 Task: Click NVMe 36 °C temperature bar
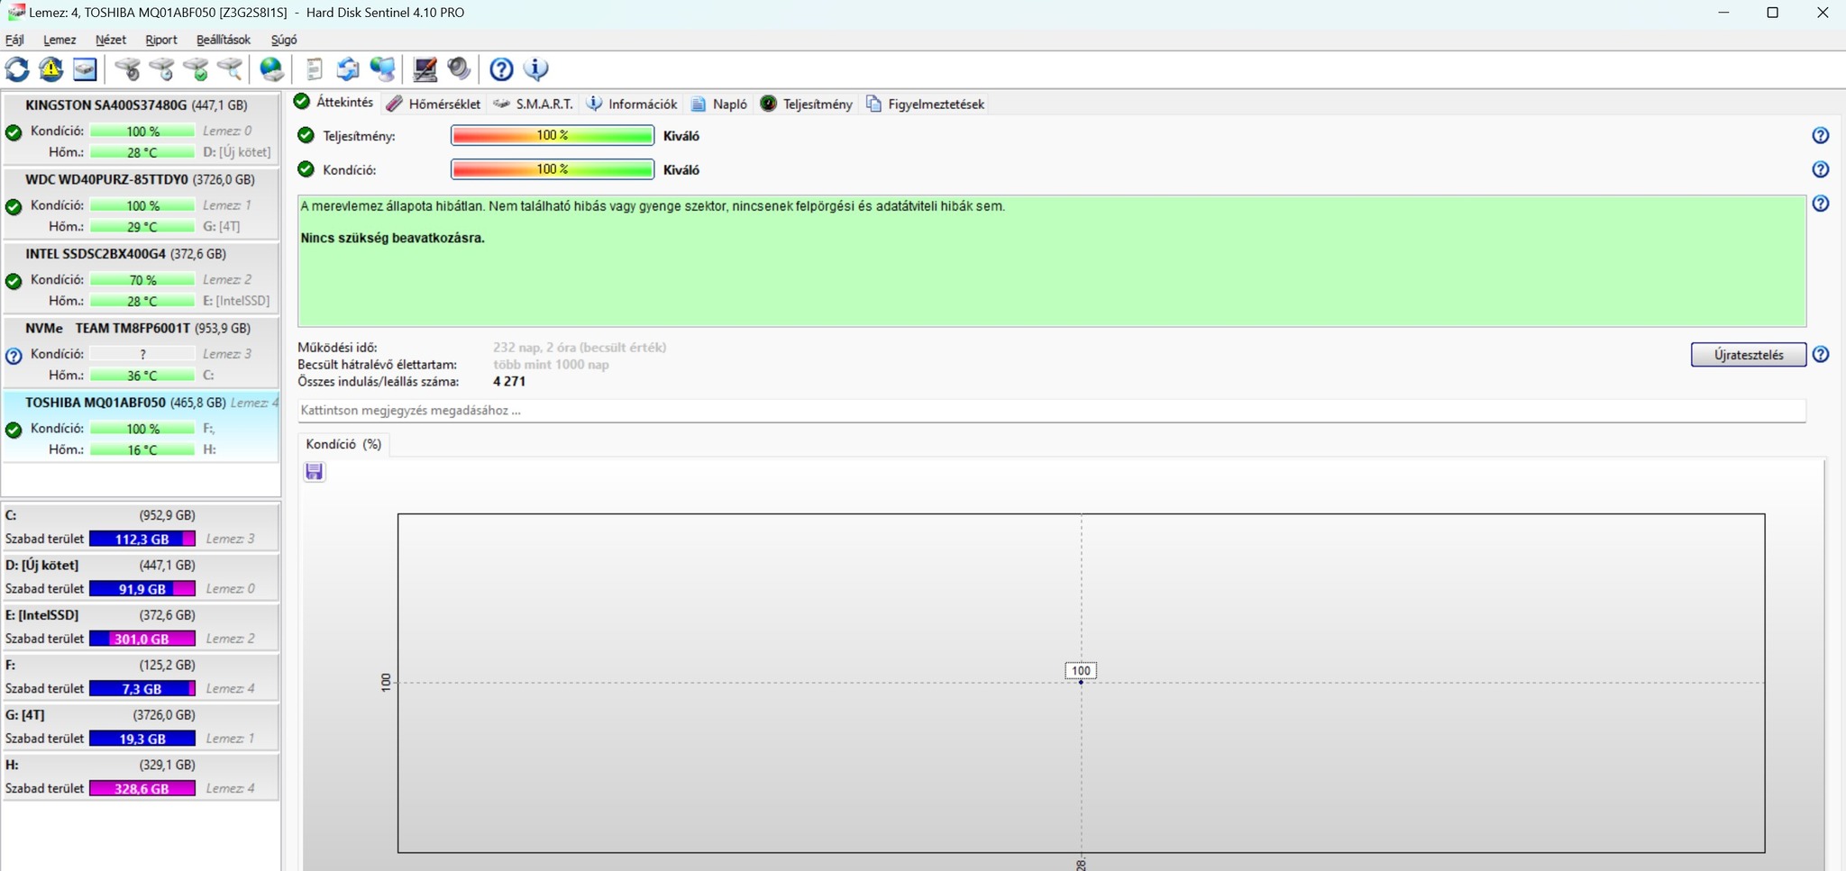pyautogui.click(x=142, y=376)
